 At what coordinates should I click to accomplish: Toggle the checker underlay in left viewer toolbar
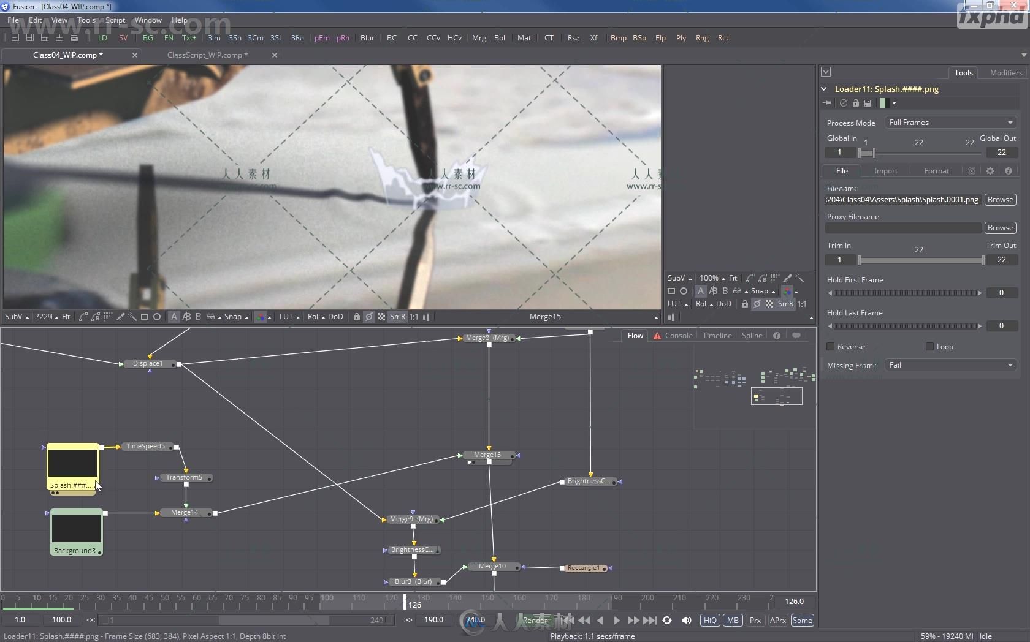tap(381, 317)
